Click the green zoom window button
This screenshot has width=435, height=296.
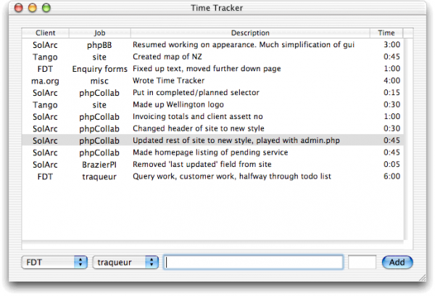[x=46, y=8]
